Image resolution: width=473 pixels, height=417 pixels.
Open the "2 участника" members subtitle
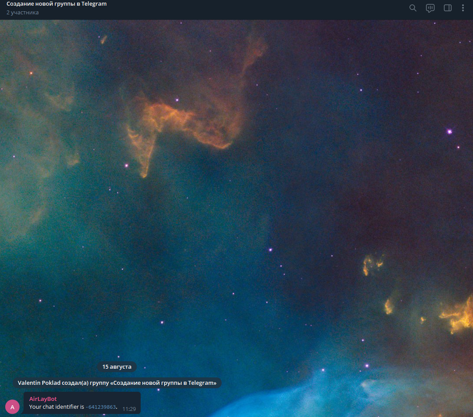23,13
